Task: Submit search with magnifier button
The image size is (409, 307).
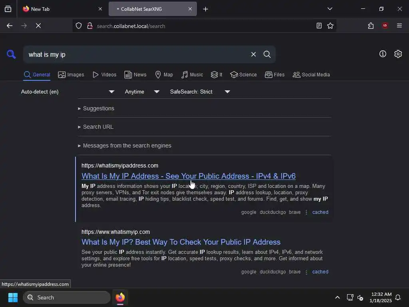Action: [267, 54]
